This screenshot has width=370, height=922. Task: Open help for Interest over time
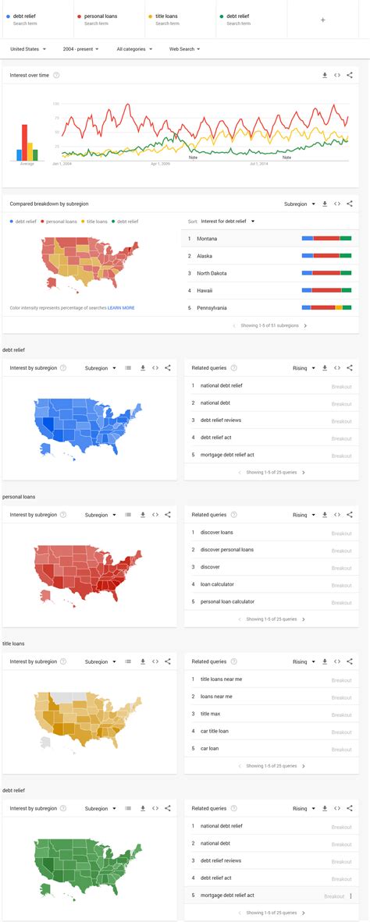tap(56, 75)
